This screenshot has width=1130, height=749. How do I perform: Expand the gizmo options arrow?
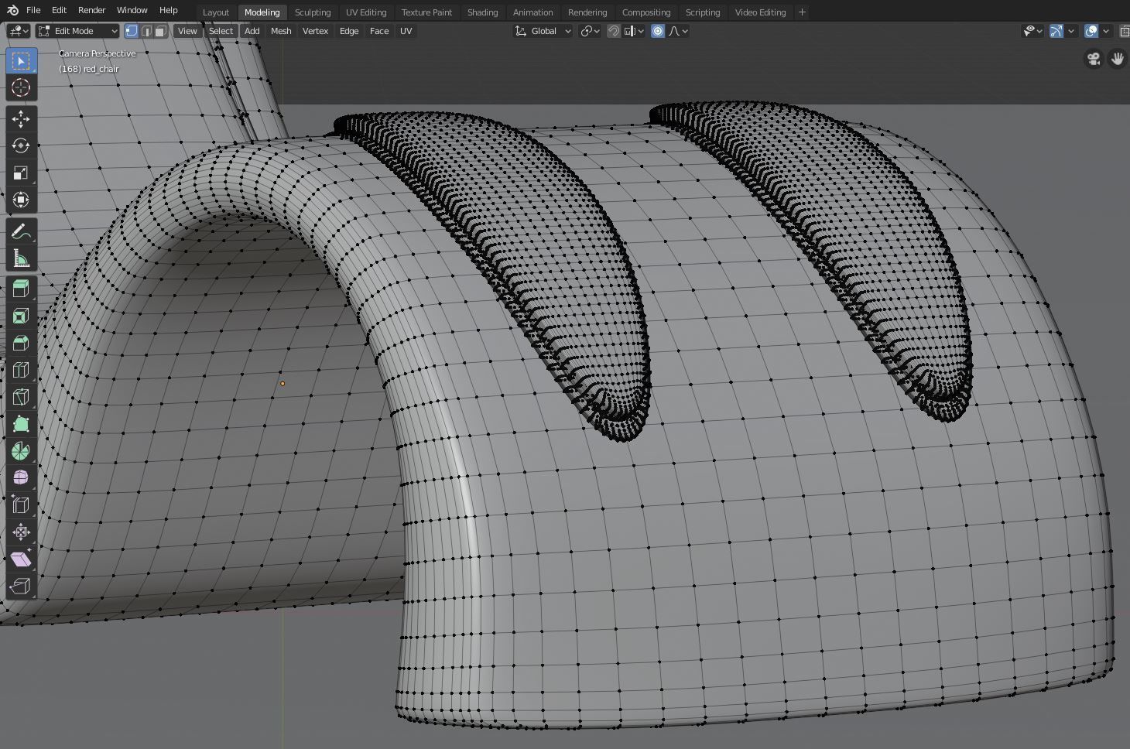coord(1071,31)
